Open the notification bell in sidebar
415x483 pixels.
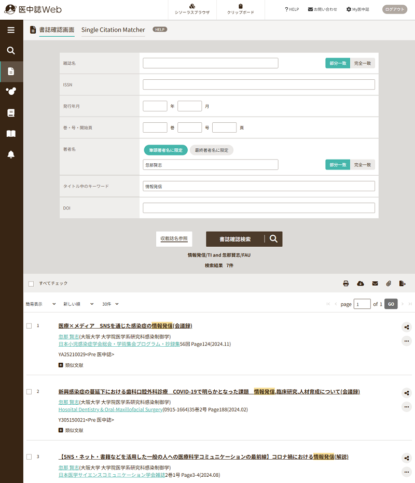(x=11, y=154)
